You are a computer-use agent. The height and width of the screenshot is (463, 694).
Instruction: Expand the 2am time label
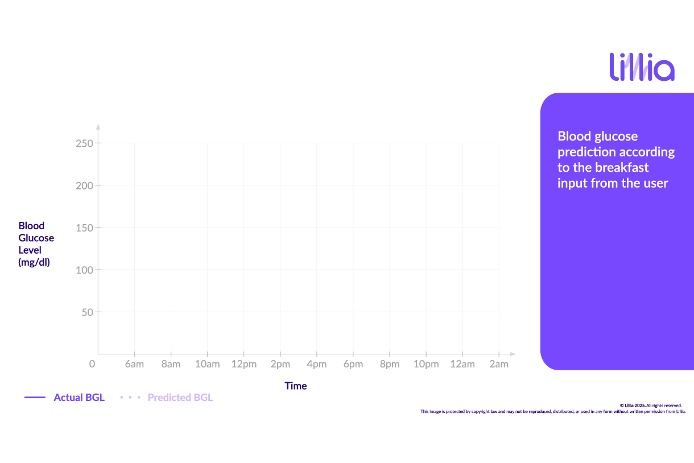[x=499, y=364]
